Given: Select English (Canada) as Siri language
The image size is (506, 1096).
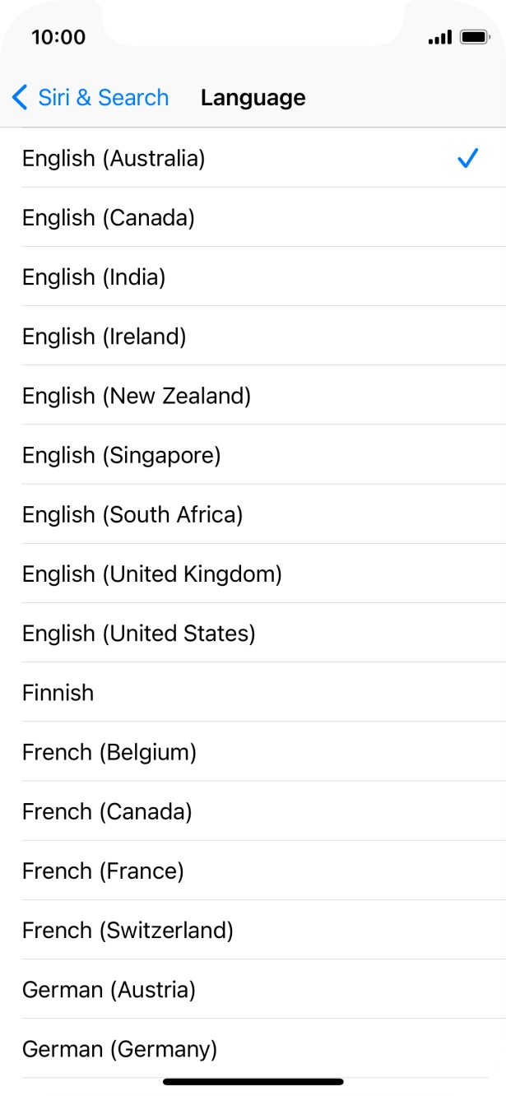Looking at the screenshot, I should click(x=107, y=217).
